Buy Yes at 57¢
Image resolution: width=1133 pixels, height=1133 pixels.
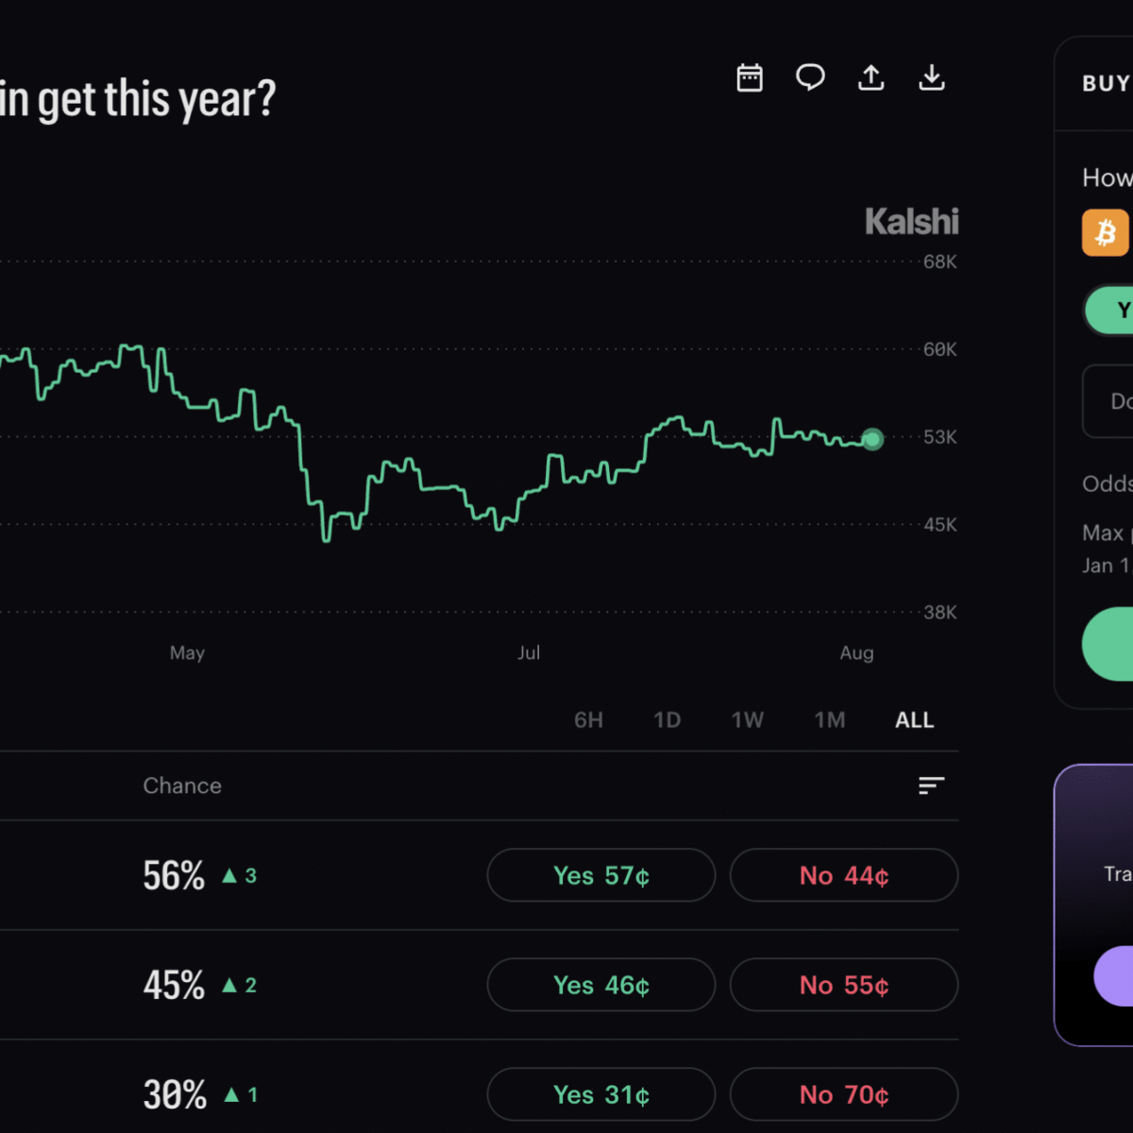[x=601, y=875]
